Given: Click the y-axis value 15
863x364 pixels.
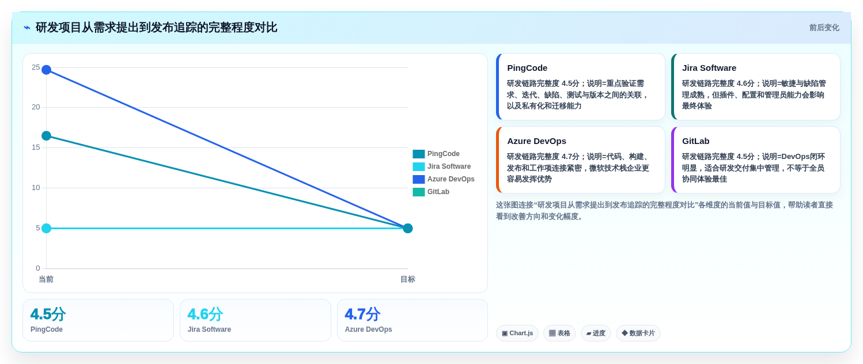Looking at the screenshot, I should 36,147.
